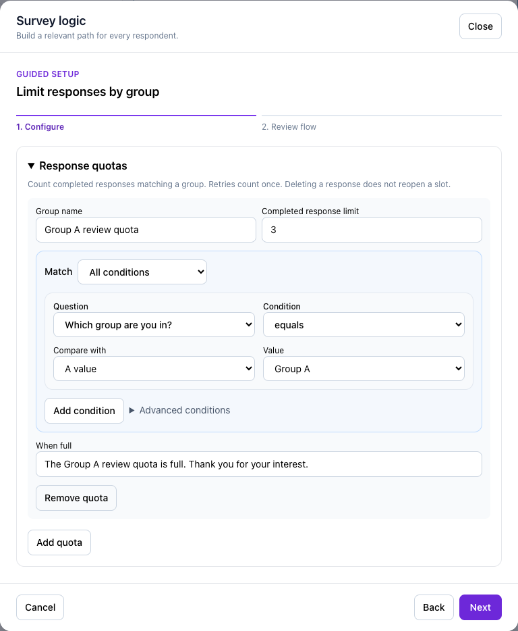Click Add quota

pos(59,542)
